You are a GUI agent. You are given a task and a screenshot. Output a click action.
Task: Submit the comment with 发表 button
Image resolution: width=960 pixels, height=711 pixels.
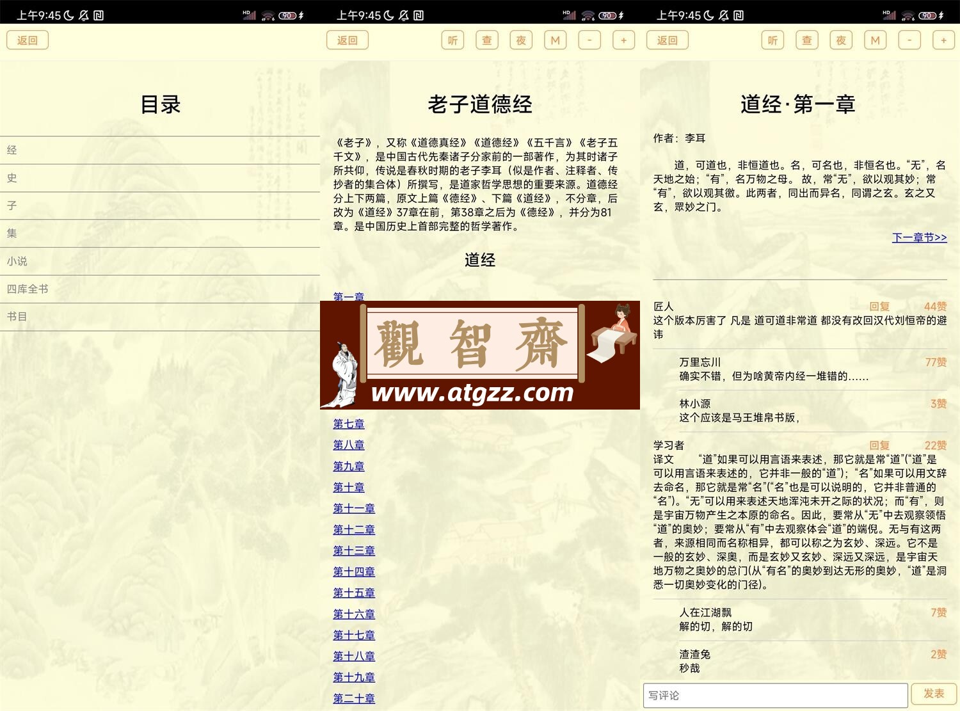(934, 694)
